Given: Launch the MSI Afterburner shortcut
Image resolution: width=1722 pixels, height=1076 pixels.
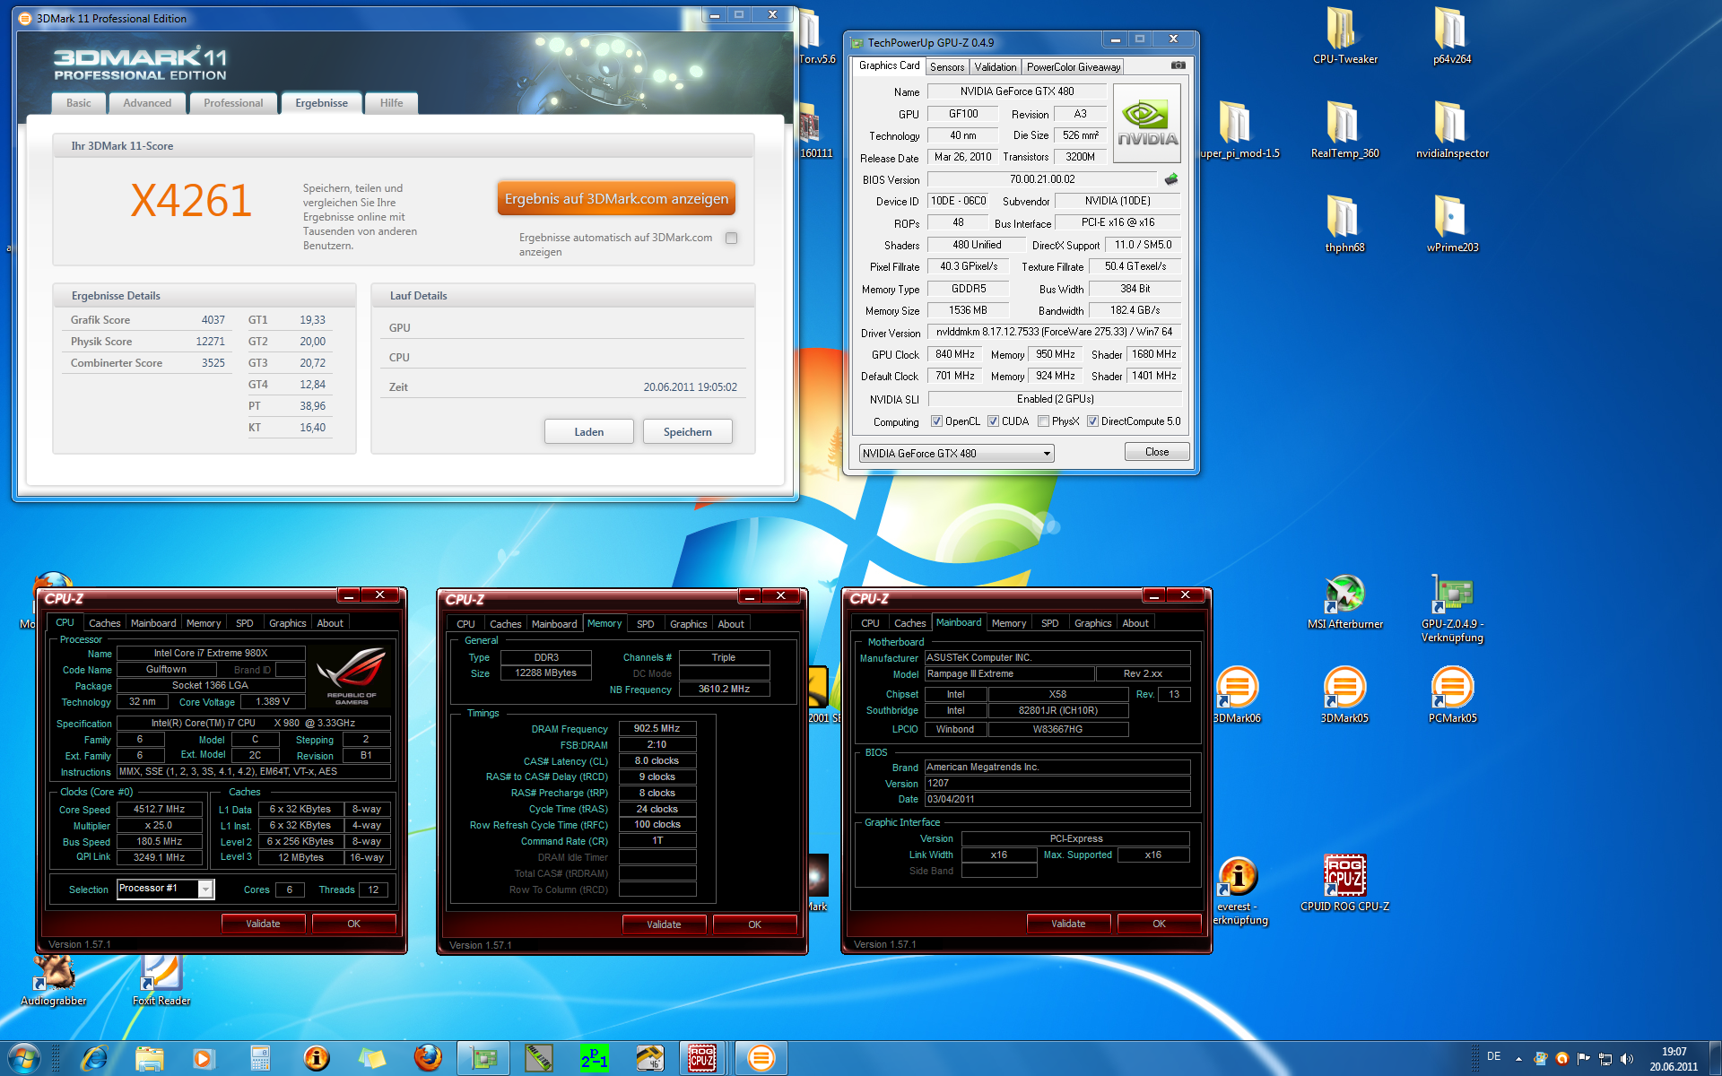Looking at the screenshot, I should [1344, 601].
